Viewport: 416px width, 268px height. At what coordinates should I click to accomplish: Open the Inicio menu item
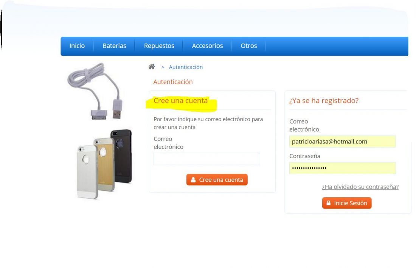click(77, 46)
